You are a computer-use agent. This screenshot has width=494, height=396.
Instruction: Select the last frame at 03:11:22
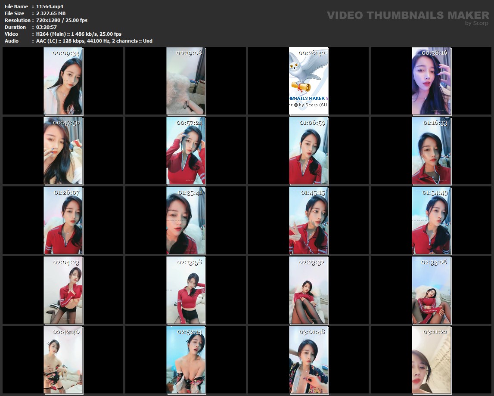point(431,360)
